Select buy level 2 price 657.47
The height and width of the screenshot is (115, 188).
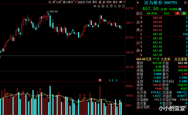click(x=157, y=43)
